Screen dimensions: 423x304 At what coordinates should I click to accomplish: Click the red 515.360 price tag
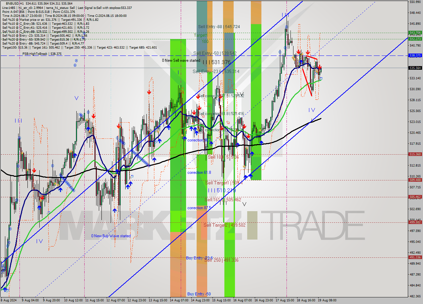click(x=415, y=154)
